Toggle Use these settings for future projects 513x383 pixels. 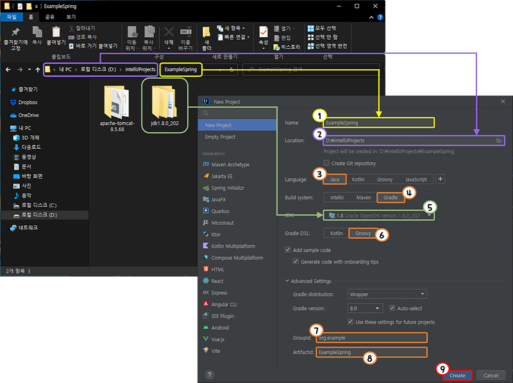click(x=350, y=322)
